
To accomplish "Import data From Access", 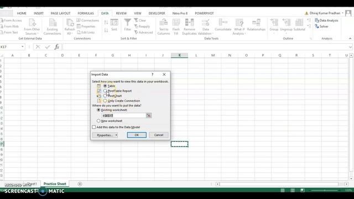I will 11,20.
